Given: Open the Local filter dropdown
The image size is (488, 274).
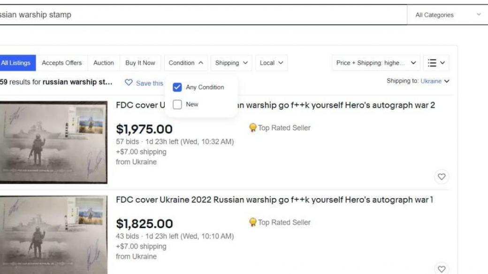Looking at the screenshot, I should point(271,63).
